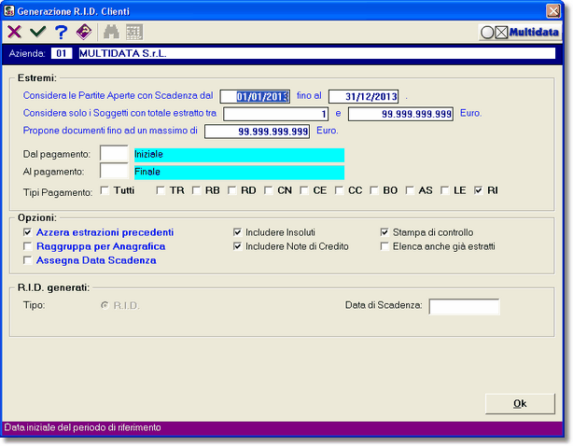This screenshot has height=446, width=573.
Task: Enable the TR payment type checkbox
Action: click(161, 190)
